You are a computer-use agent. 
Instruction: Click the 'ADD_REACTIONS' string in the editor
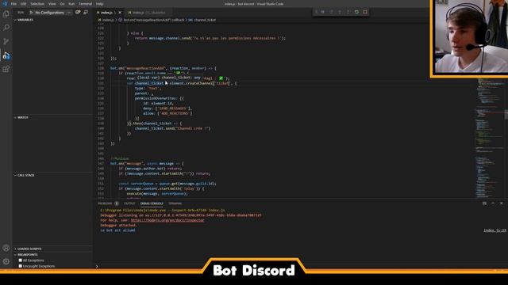[x=175, y=113]
